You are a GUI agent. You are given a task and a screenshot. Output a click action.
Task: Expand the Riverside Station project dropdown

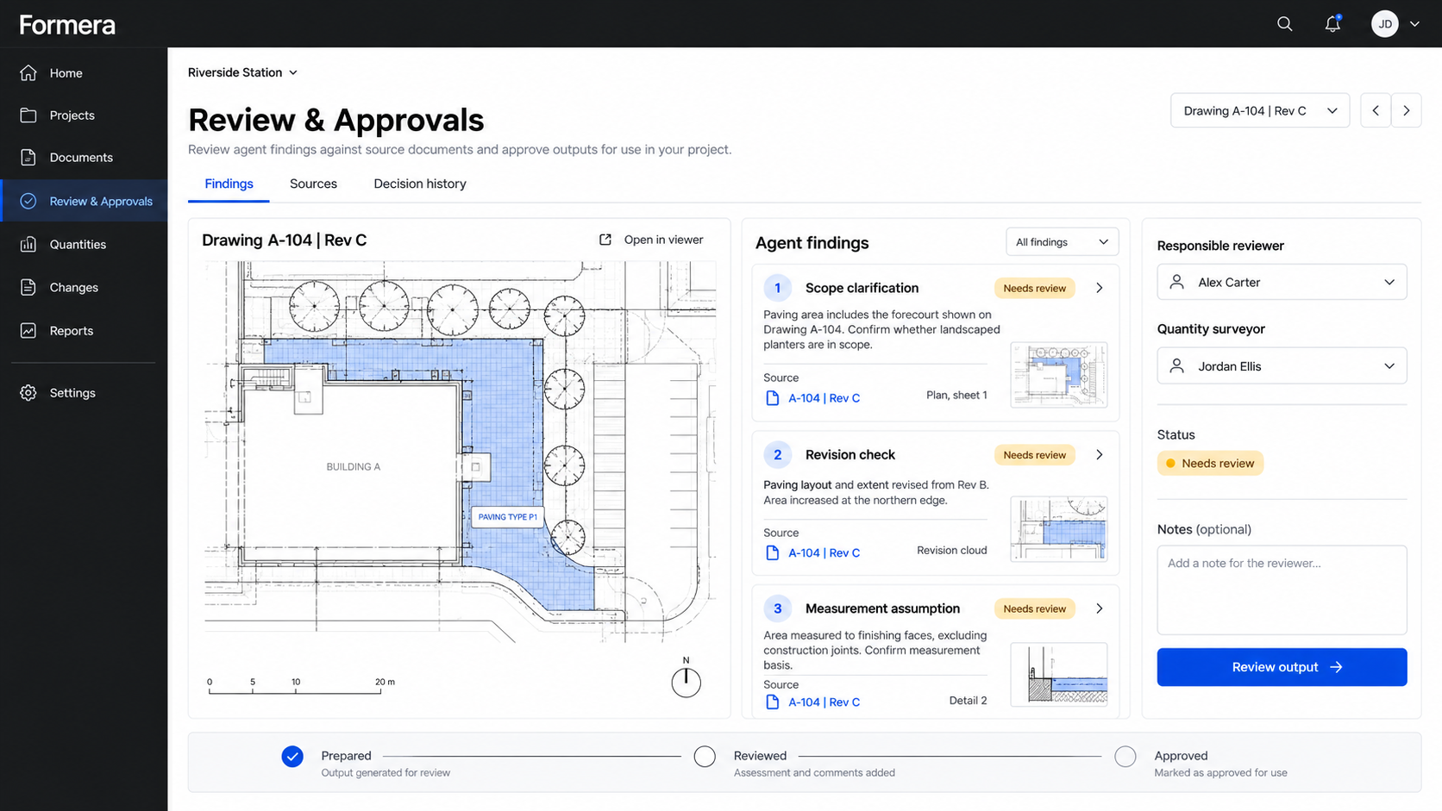coord(243,72)
